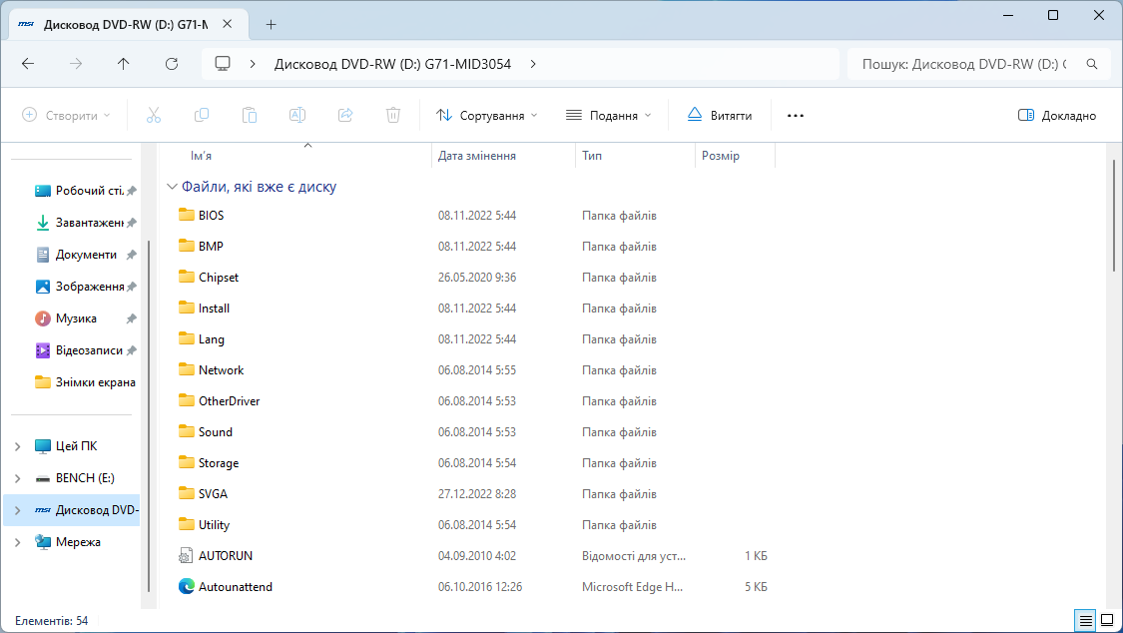
Task: Refresh the current folder view
Action: click(x=171, y=64)
